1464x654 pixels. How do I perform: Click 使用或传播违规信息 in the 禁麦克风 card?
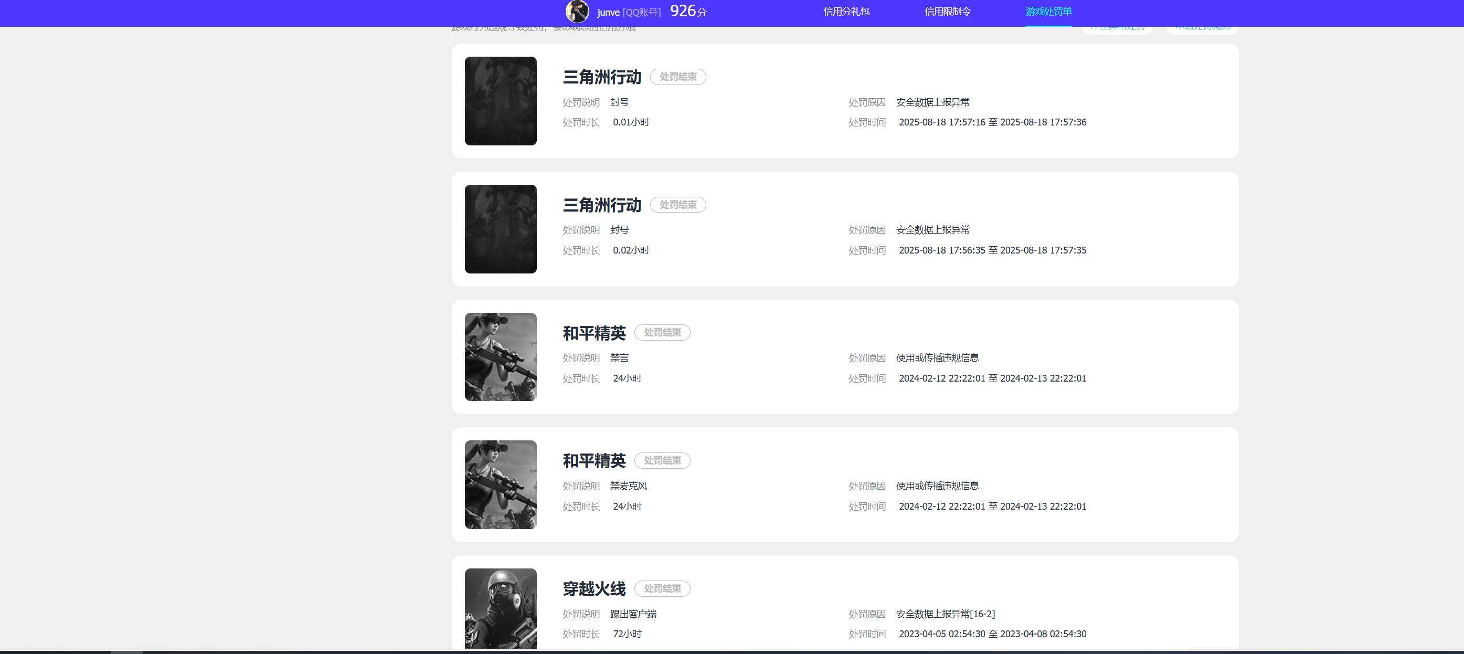(938, 486)
